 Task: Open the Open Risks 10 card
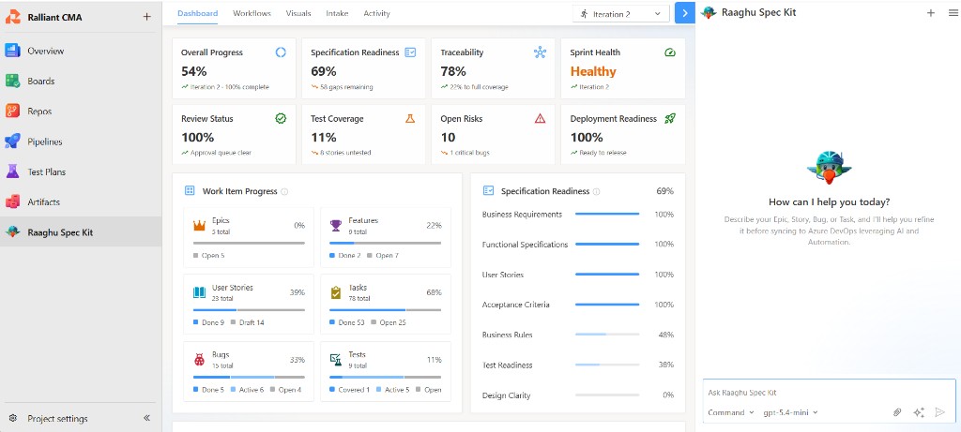click(493, 134)
